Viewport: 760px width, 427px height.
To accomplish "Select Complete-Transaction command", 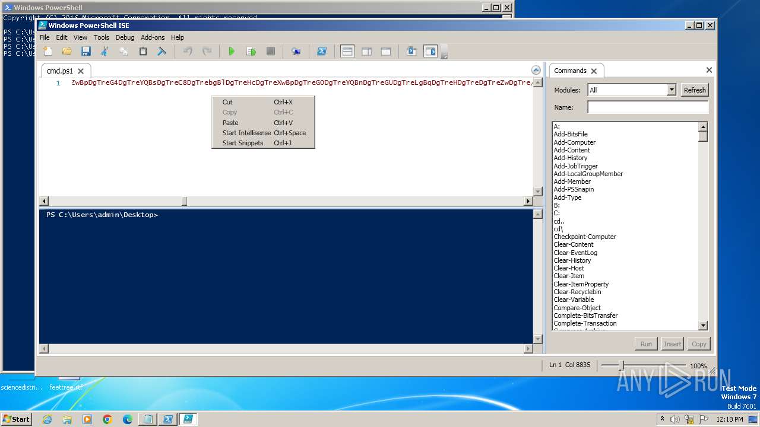I will 585,323.
